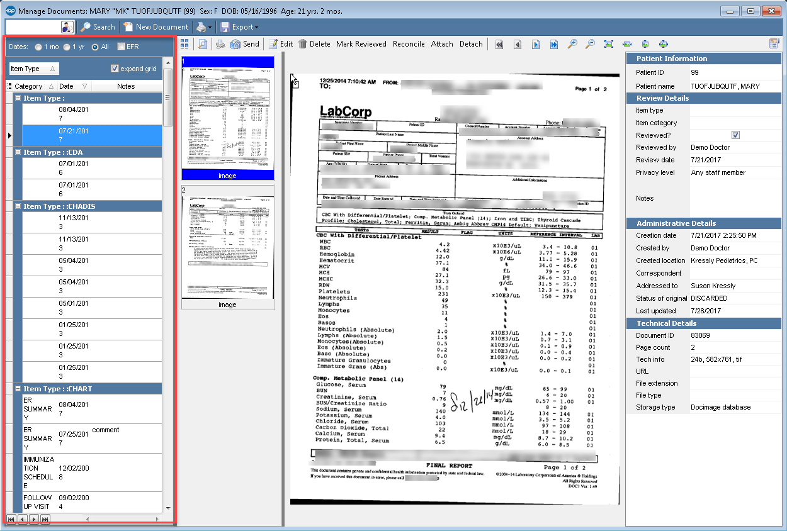This screenshot has width=787, height=531.
Task: Sort by the Date column header
Action: tap(73, 86)
